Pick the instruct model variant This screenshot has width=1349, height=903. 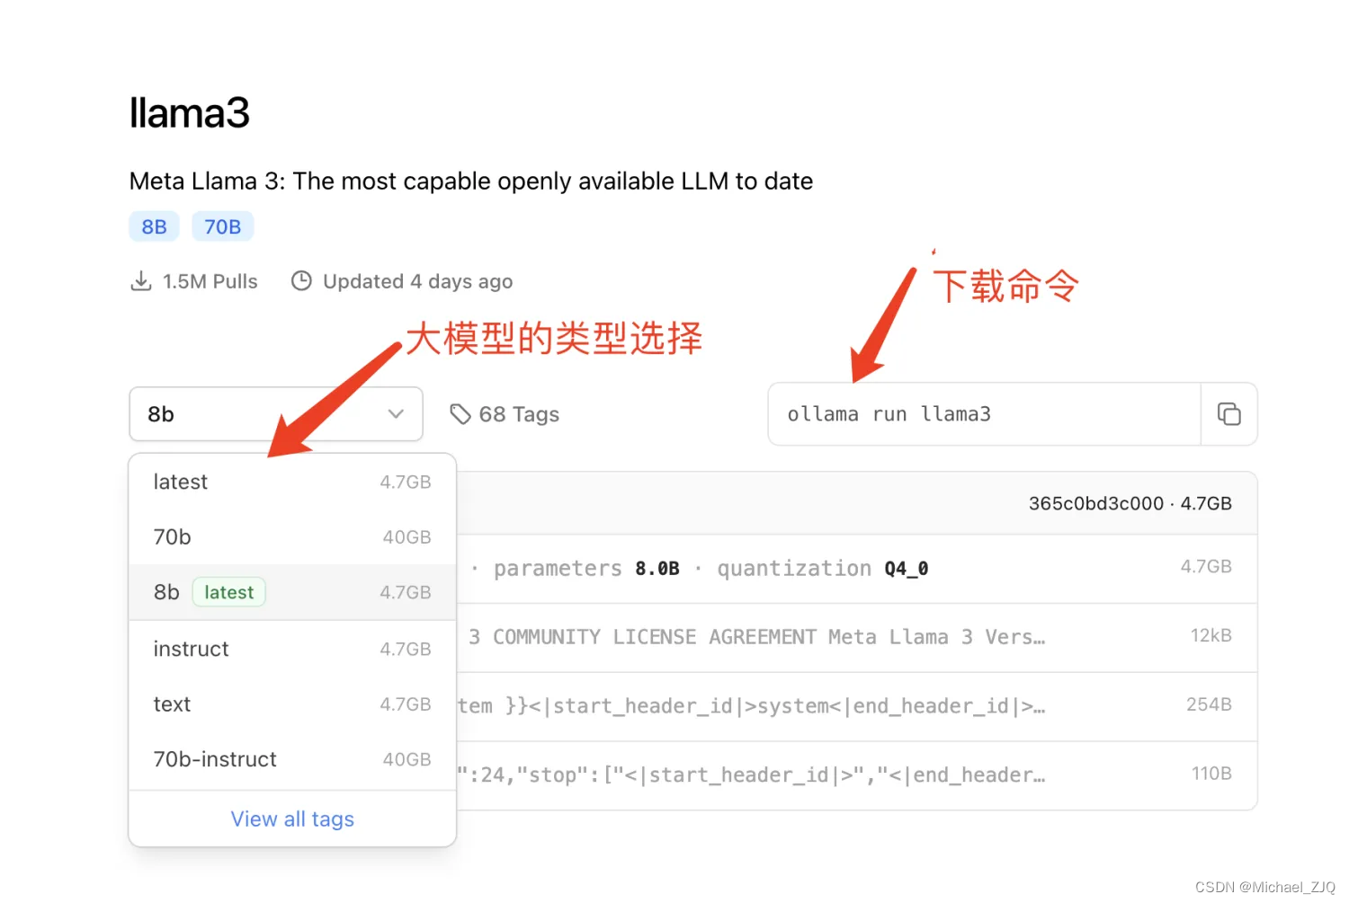292,649
